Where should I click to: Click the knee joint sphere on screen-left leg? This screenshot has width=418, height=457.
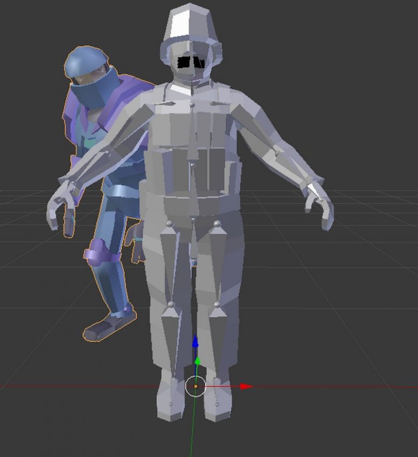pyautogui.click(x=171, y=304)
